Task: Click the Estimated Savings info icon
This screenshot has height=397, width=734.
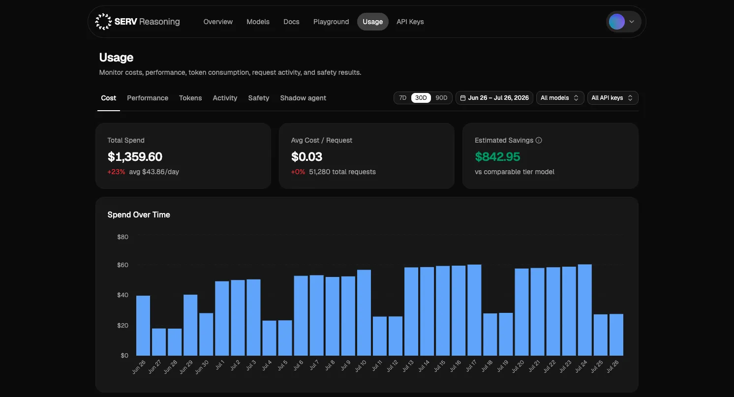Action: (x=539, y=140)
